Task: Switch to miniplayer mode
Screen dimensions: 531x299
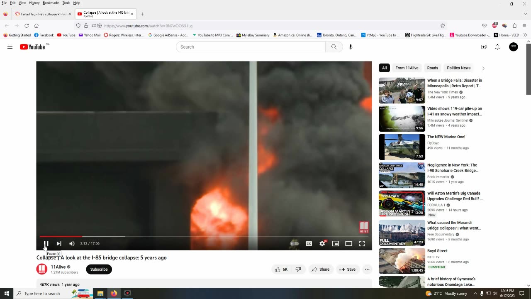Action: tap(335, 244)
